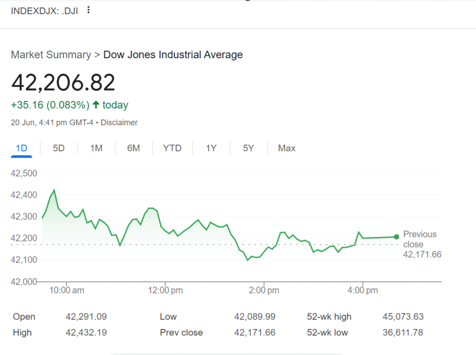Click the Low value 42,089.99
Screen dimensions: 476x355
pos(255,317)
